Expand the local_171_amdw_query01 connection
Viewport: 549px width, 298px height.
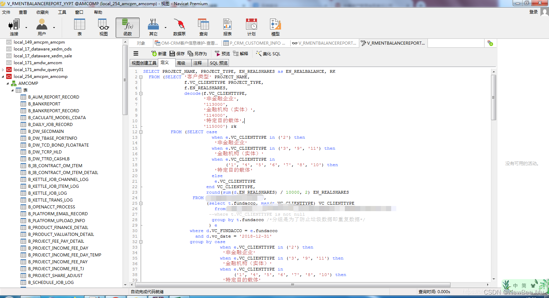point(3,70)
